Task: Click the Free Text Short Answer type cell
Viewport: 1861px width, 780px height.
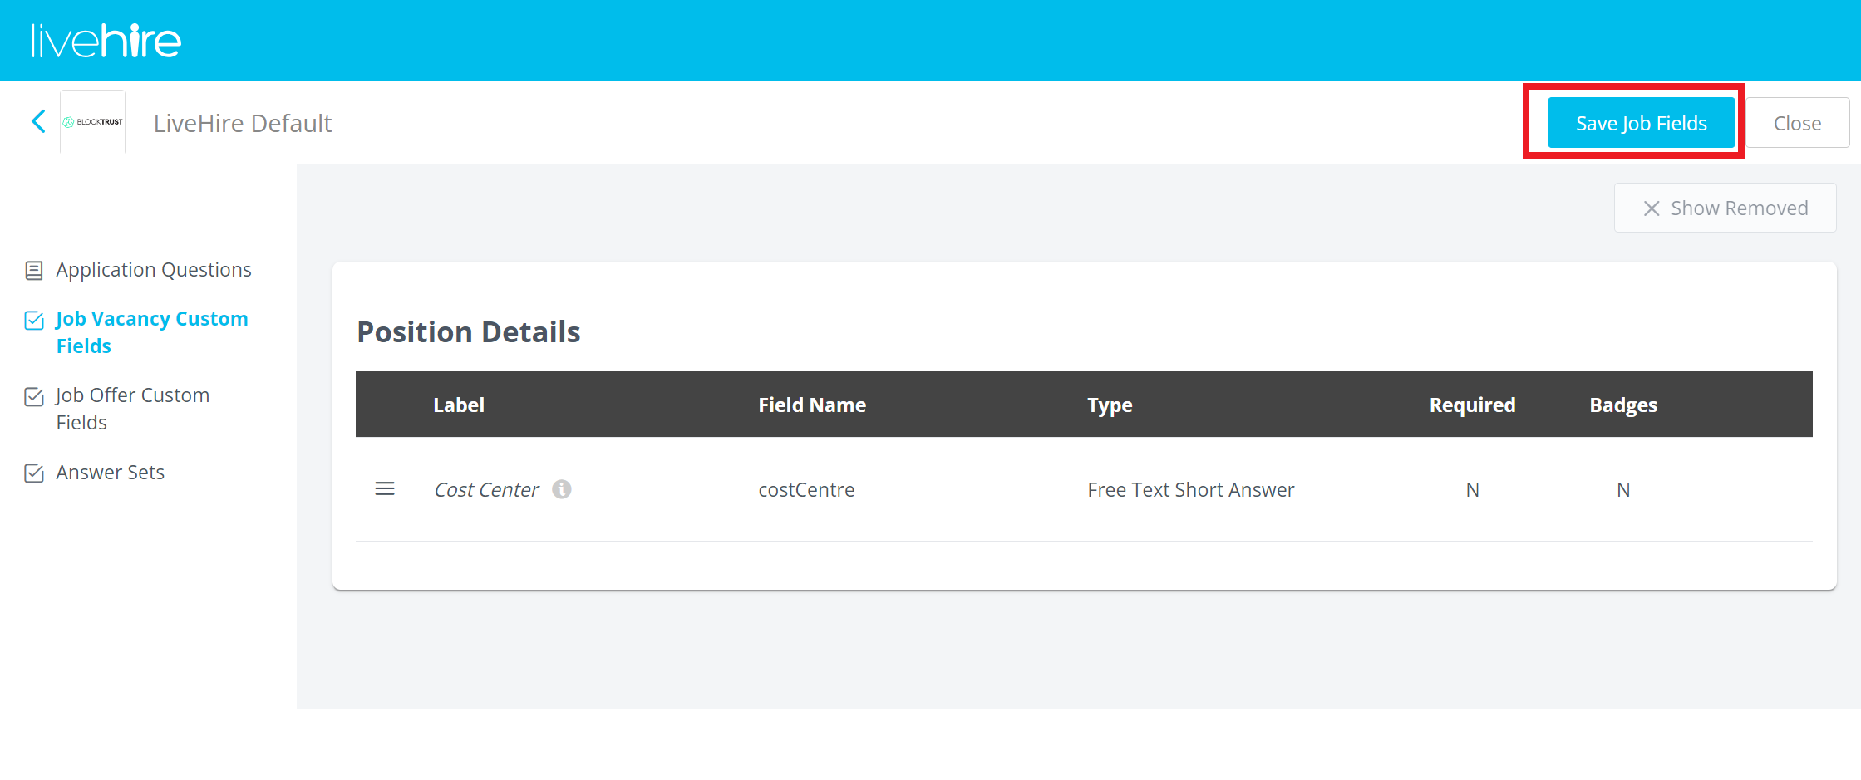Action: pos(1190,490)
